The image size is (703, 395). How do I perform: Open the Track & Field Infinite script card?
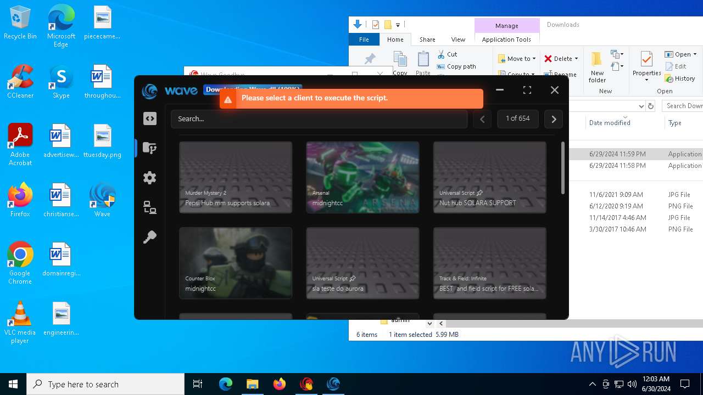(489, 263)
